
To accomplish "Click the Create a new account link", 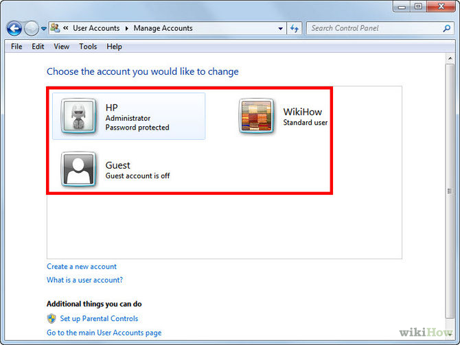I will [82, 266].
